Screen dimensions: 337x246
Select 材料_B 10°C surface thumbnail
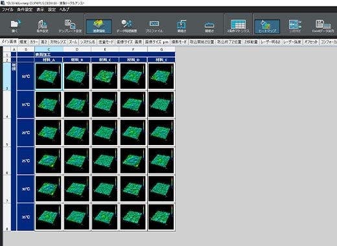[76, 76]
